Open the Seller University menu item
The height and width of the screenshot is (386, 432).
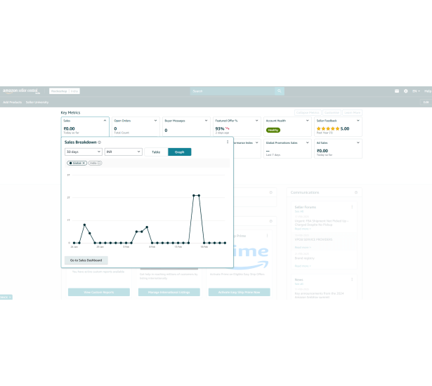(37, 102)
